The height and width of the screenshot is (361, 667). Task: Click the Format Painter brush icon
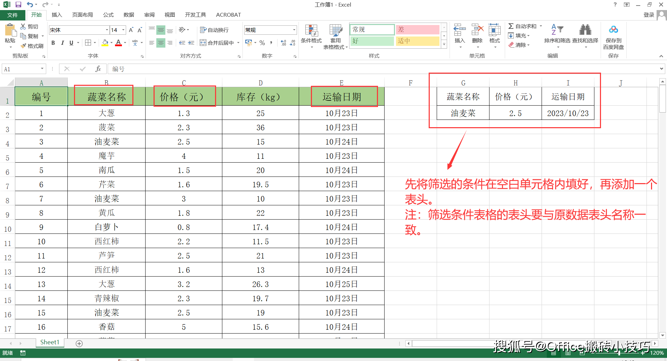(x=23, y=46)
